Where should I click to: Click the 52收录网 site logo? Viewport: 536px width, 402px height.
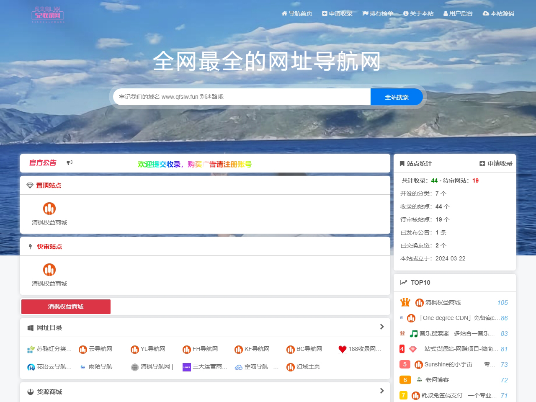tap(49, 15)
